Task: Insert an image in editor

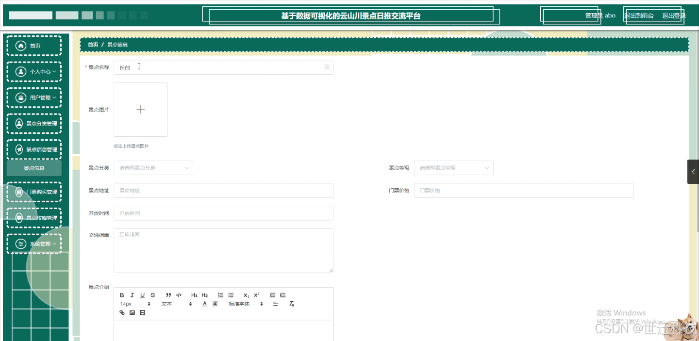Action: (132, 312)
